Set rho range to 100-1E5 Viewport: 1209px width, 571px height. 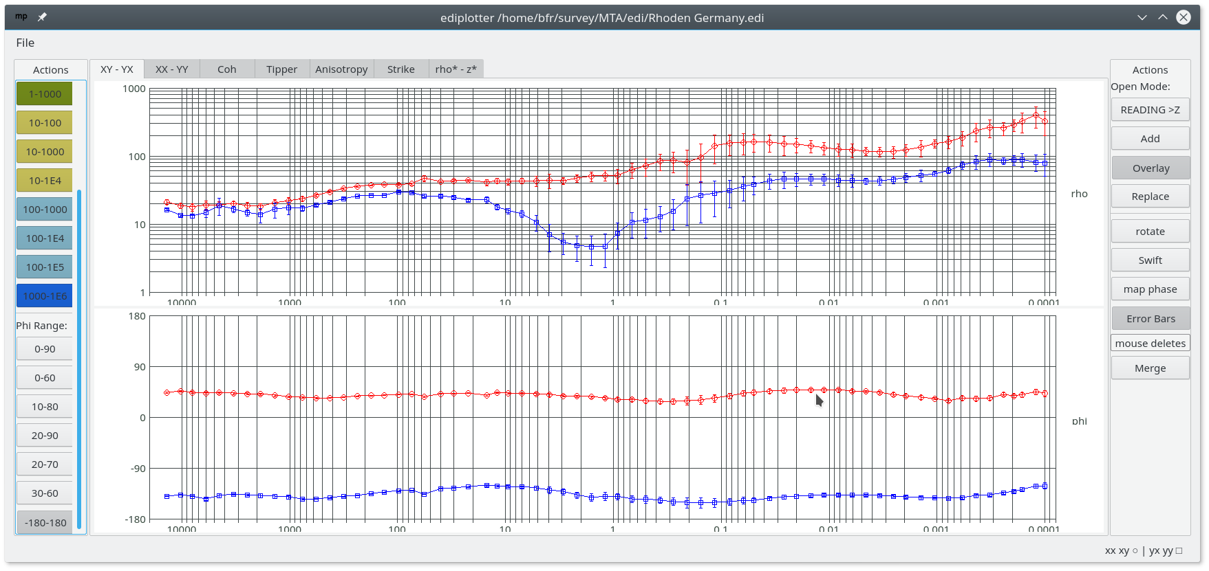[45, 267]
